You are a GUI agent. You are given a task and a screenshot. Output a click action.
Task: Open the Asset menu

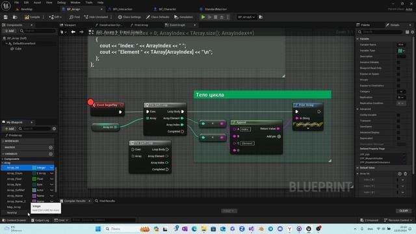click(37, 3)
